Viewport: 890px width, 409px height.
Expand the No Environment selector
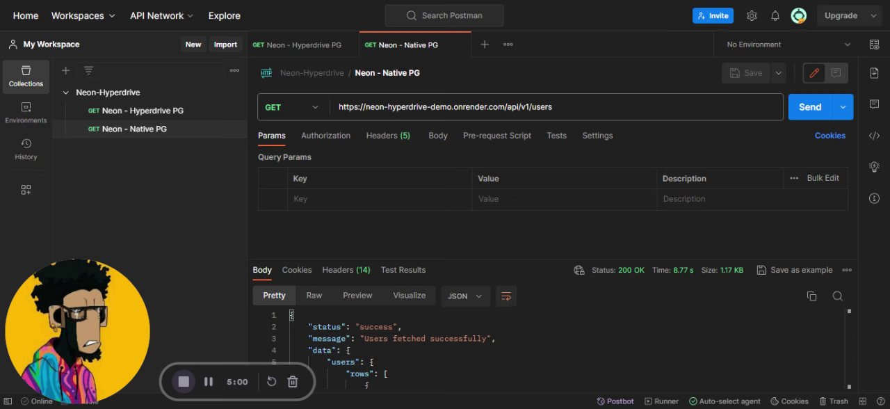click(788, 45)
